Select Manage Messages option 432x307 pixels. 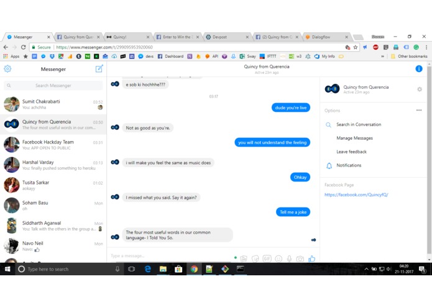point(354,138)
